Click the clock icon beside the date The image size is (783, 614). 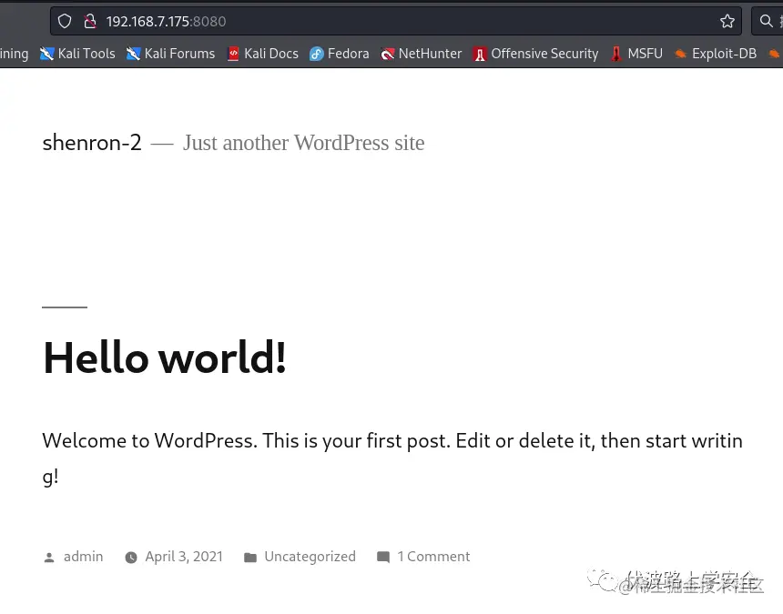(x=131, y=557)
